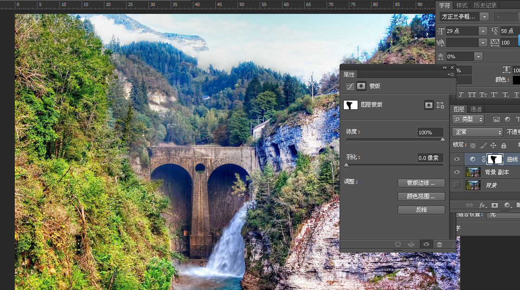Click link layers icon at Layers bottom

click(x=469, y=205)
